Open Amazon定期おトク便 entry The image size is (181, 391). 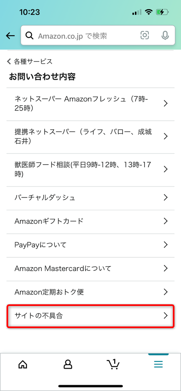(x=91, y=292)
